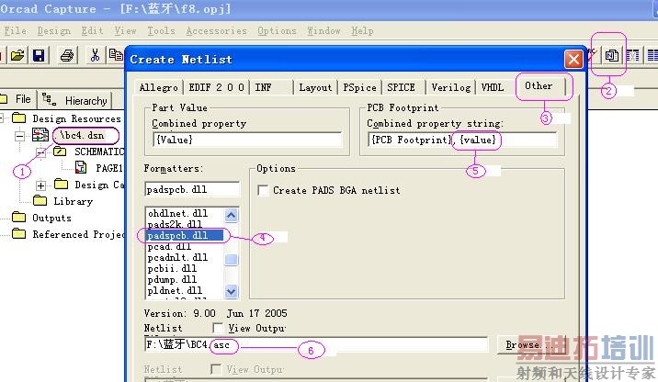Toggle the first View Output checkbox

[218, 328]
